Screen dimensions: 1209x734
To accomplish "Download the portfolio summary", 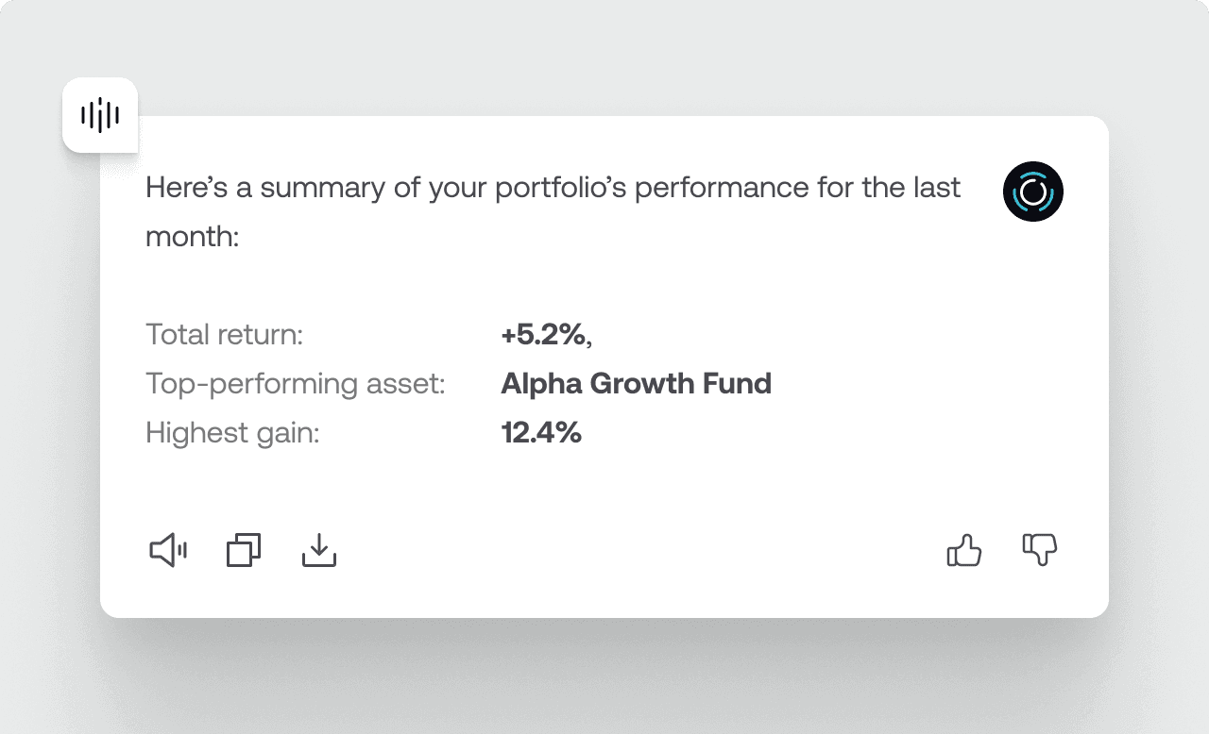I will click(x=319, y=550).
